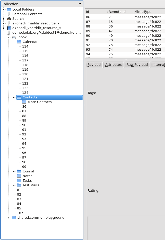Click the Calendar folder icon
This screenshot has height=240, width=165.
(x=19, y=42)
